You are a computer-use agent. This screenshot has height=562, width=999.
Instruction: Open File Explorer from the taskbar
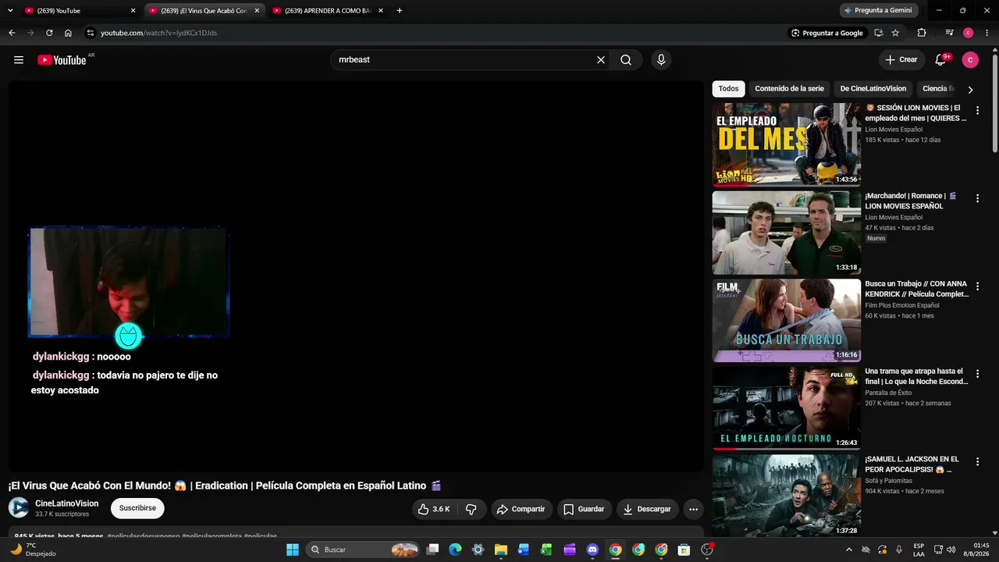(501, 550)
